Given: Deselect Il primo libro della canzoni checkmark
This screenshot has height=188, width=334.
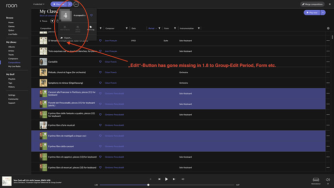Looking at the screenshot, I should (45, 145).
